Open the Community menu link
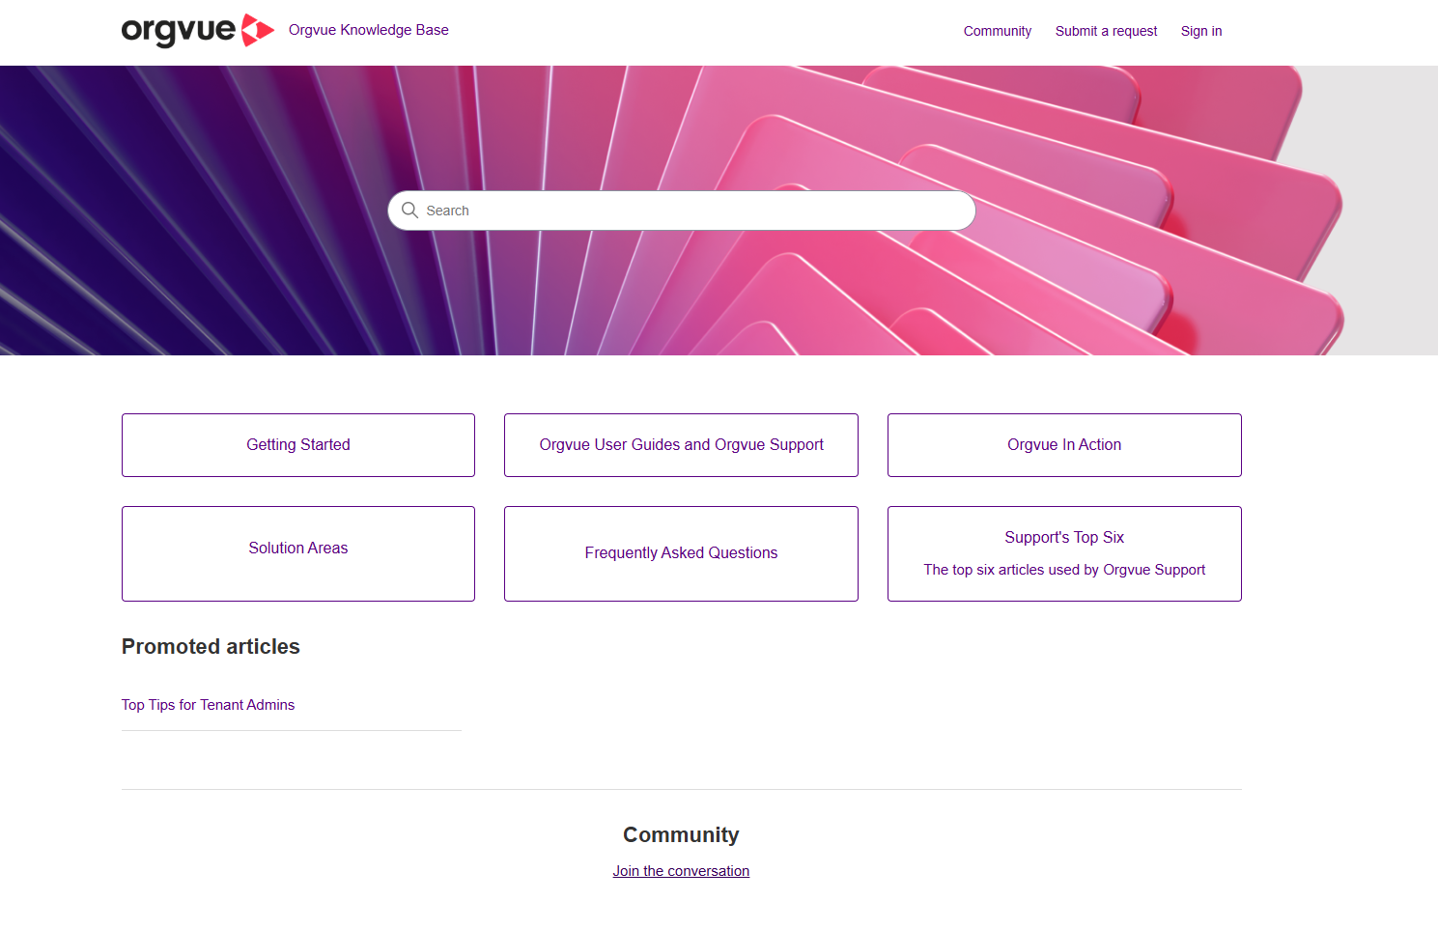This screenshot has width=1438, height=929. point(998,31)
